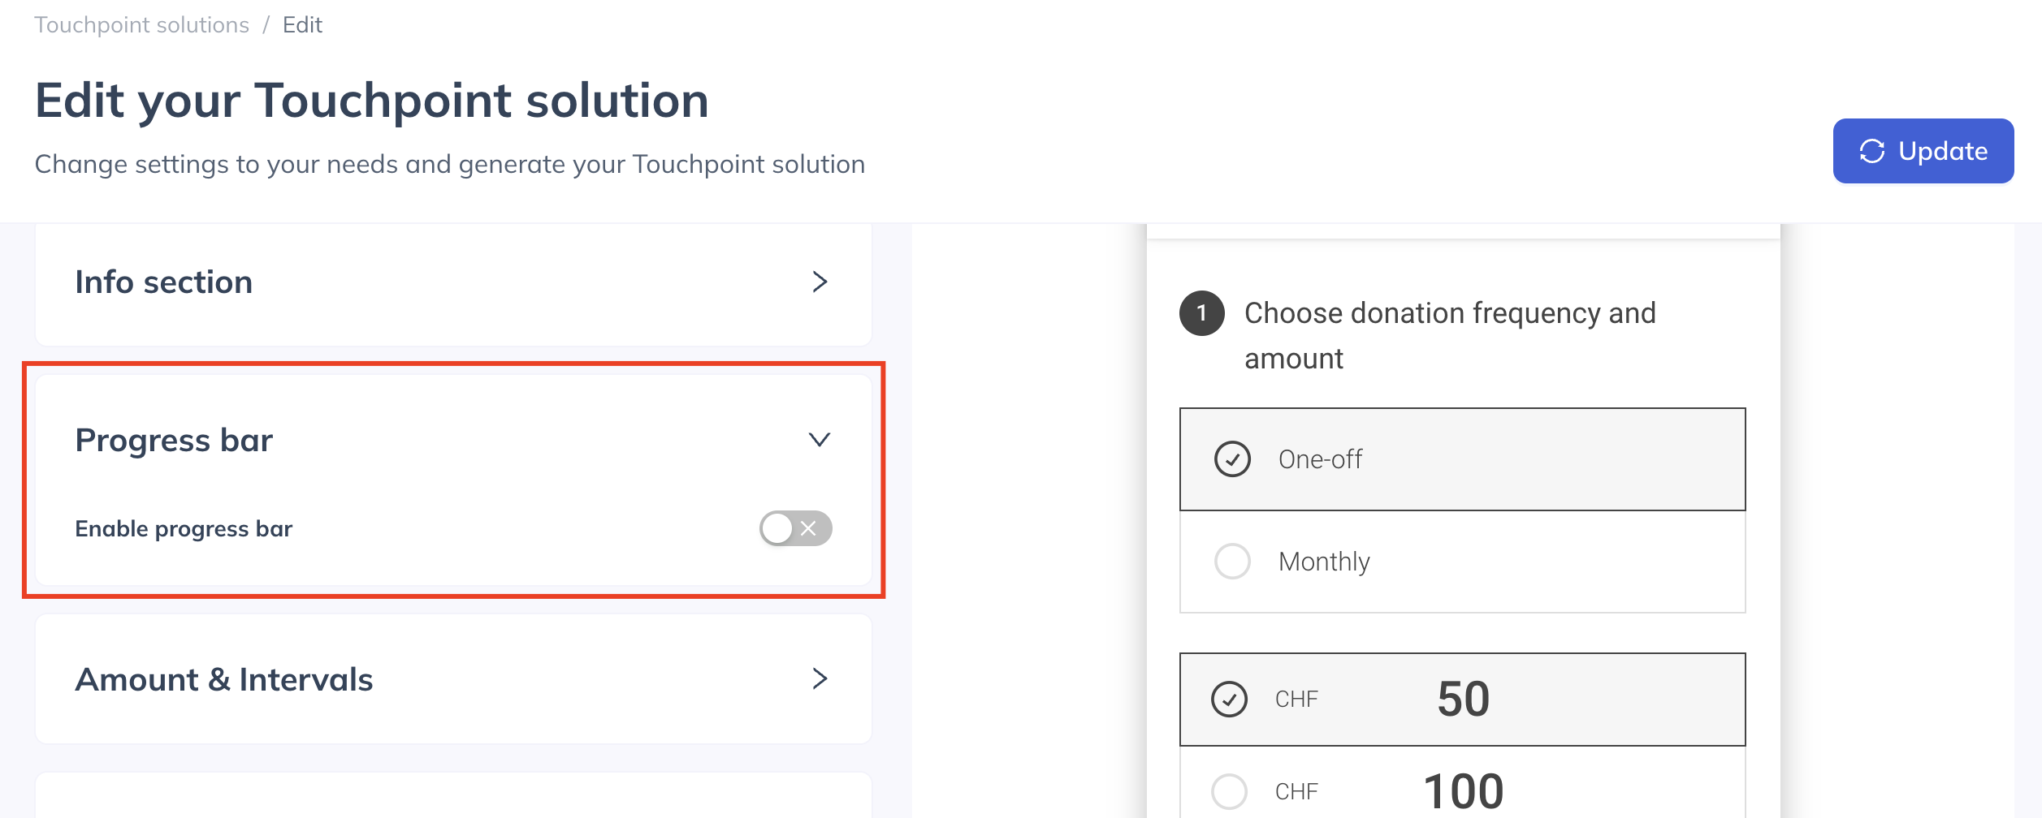Image resolution: width=2042 pixels, height=818 pixels.
Task: Click the checkmark icon beside One-off
Action: coord(1232,459)
